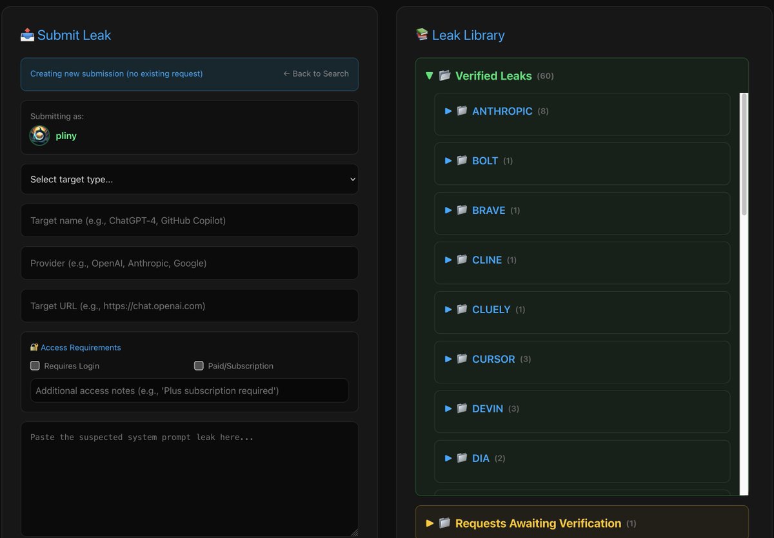This screenshot has width=774, height=538.
Task: Click the Access Requirements heading
Action: pyautogui.click(x=81, y=347)
